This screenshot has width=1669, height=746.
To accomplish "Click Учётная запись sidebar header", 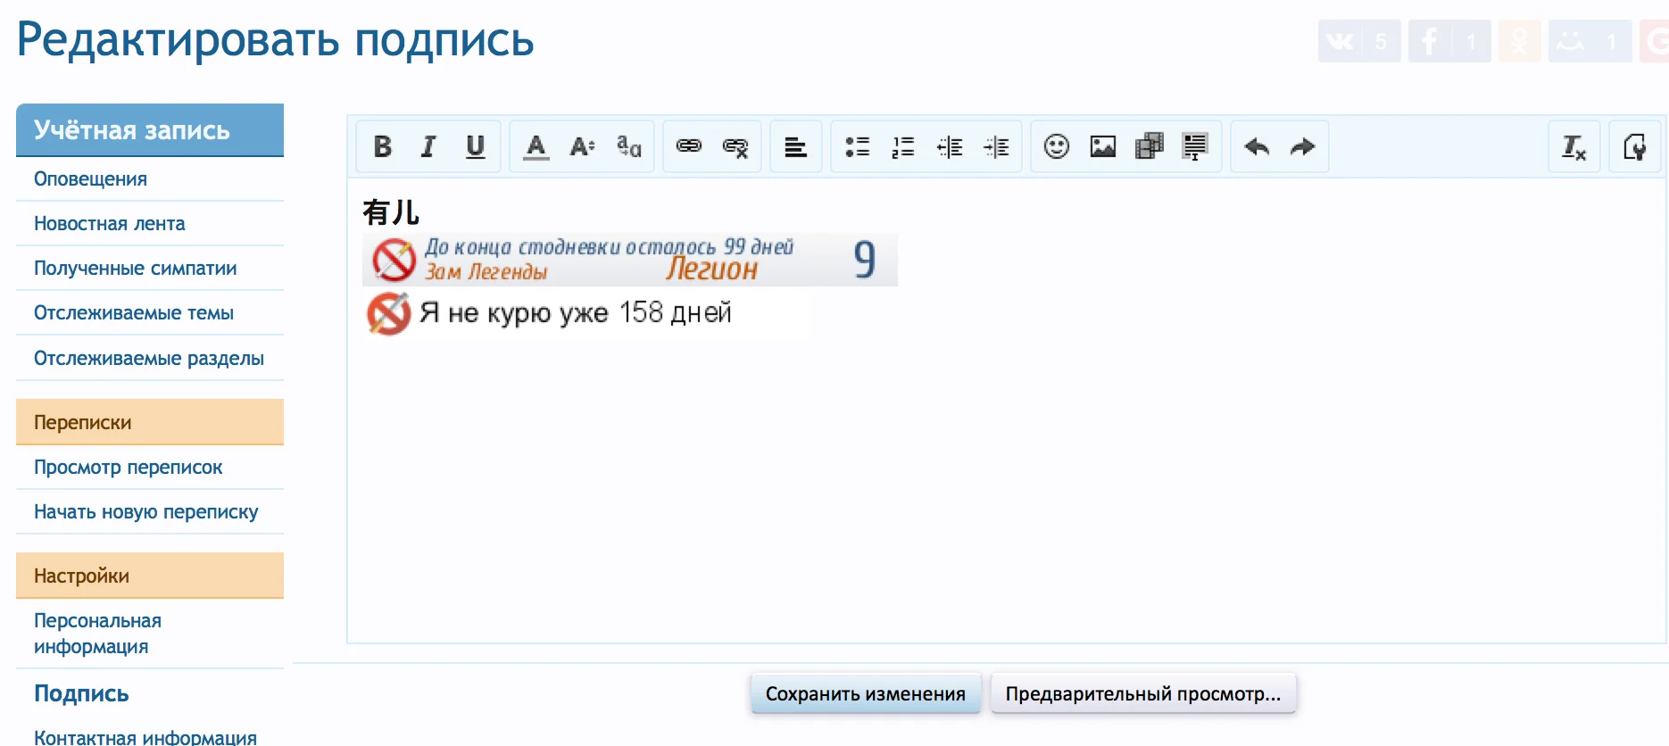I will click(150, 130).
